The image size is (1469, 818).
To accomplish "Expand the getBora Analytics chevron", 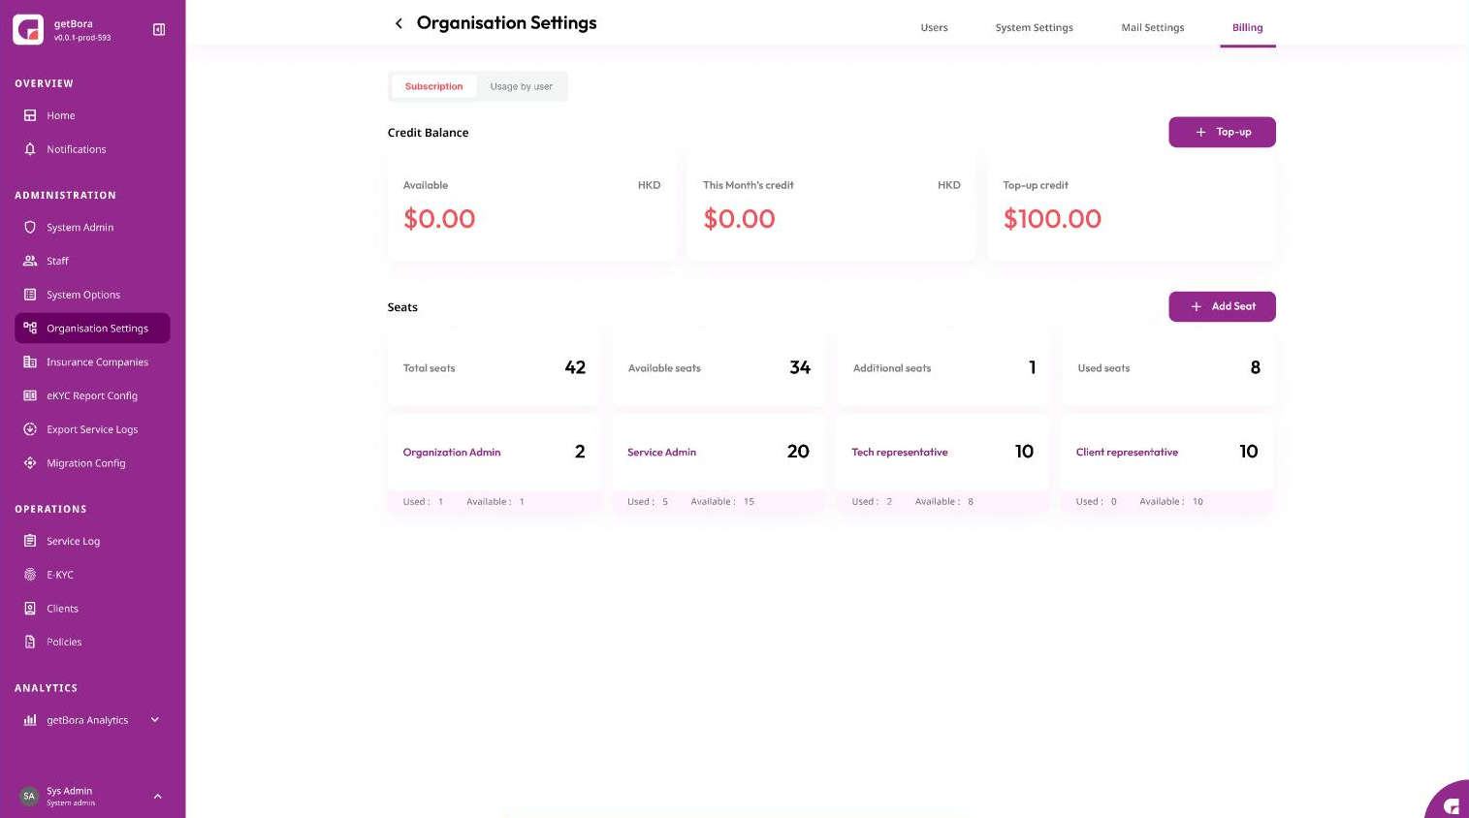I will point(155,719).
